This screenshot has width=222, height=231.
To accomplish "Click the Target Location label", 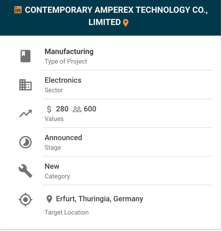I will 67,212.
